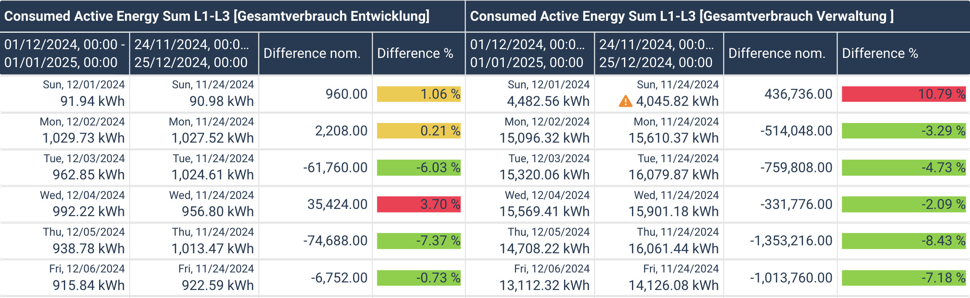The image size is (970, 298).
Task: Click the red 10.79 % bar
Action: click(x=903, y=94)
